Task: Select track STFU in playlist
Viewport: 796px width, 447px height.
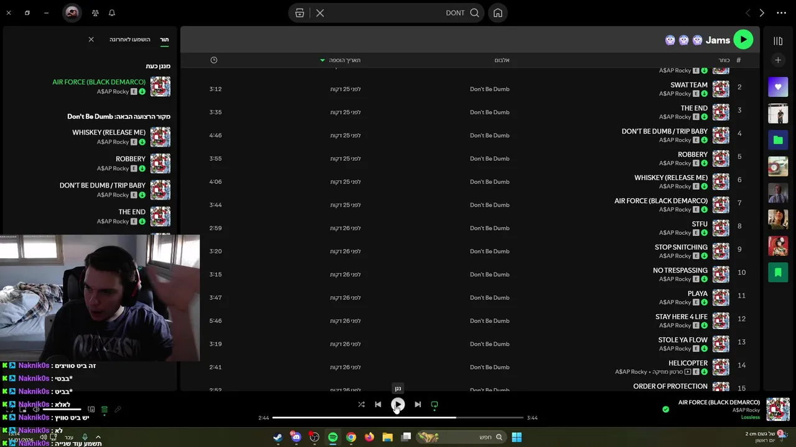Action: pyautogui.click(x=700, y=224)
